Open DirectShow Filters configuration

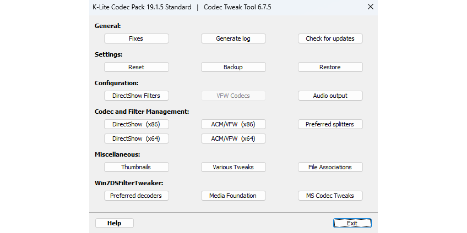pos(136,96)
